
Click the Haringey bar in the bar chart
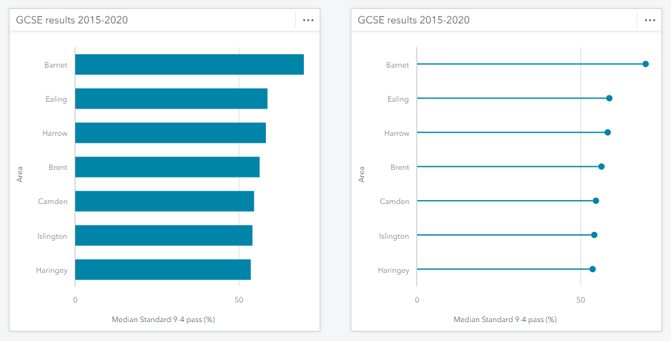(x=163, y=269)
